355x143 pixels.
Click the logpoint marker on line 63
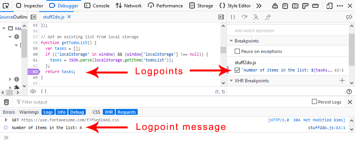34,72
